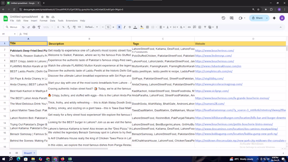Select the Description header cell

(89, 44)
